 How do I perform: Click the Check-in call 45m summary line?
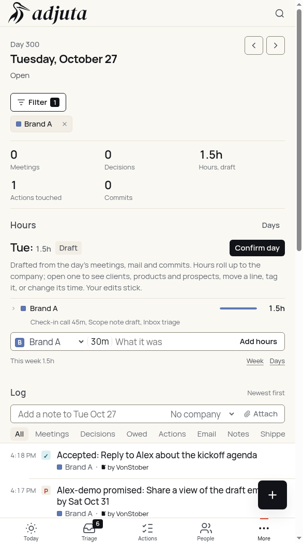tap(105, 322)
